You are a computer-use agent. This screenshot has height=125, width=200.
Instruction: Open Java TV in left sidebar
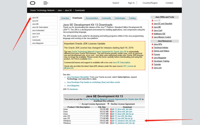(44, 37)
